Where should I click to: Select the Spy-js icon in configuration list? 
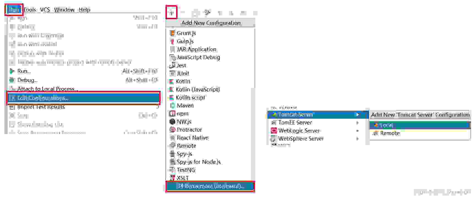[x=172, y=154]
